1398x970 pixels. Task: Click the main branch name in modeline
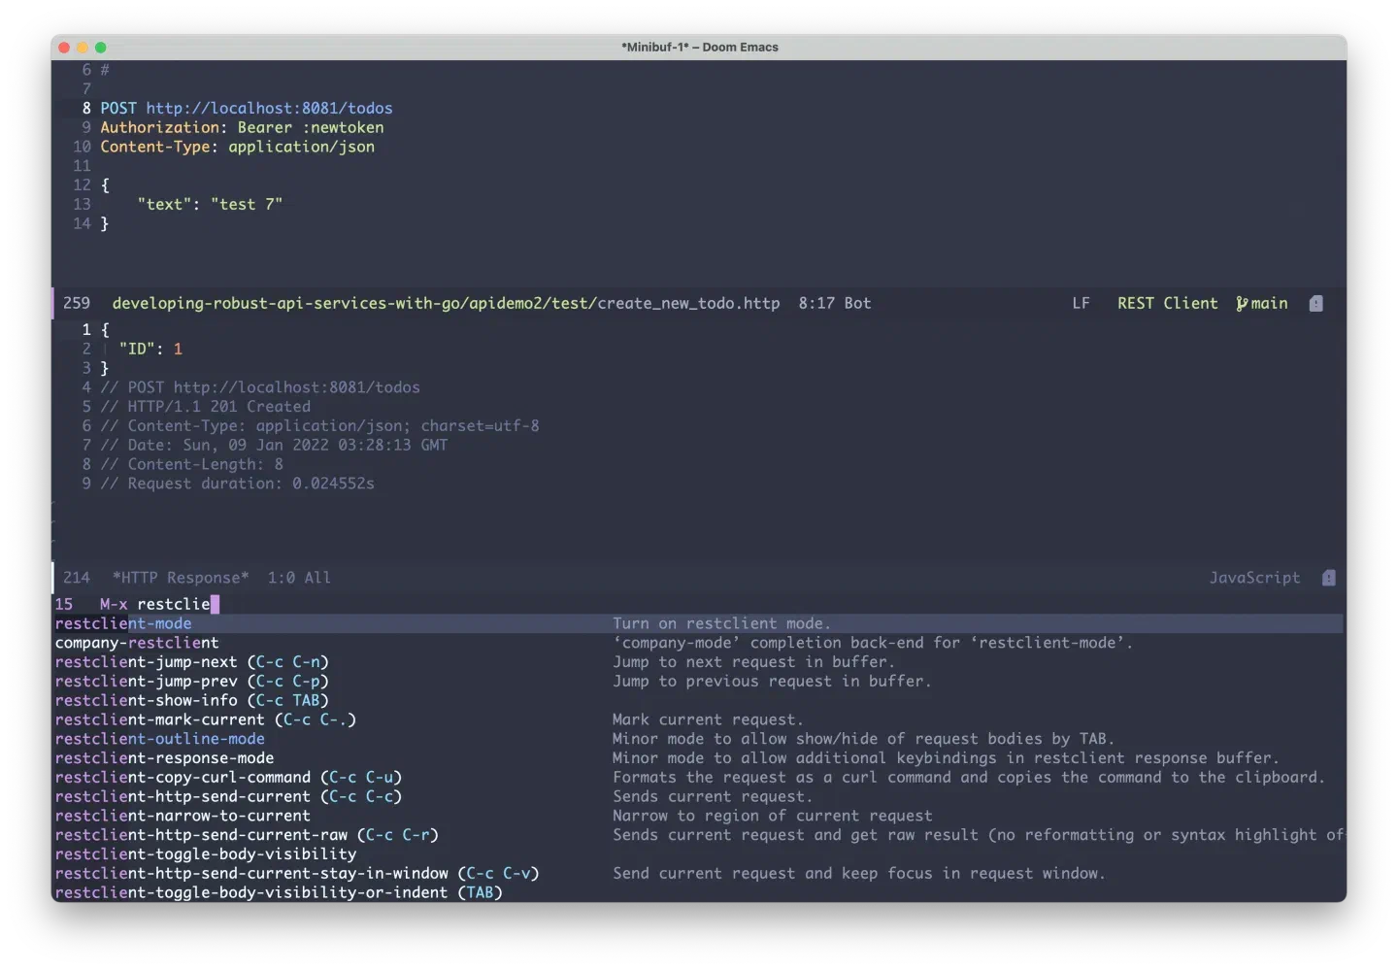[x=1269, y=304]
